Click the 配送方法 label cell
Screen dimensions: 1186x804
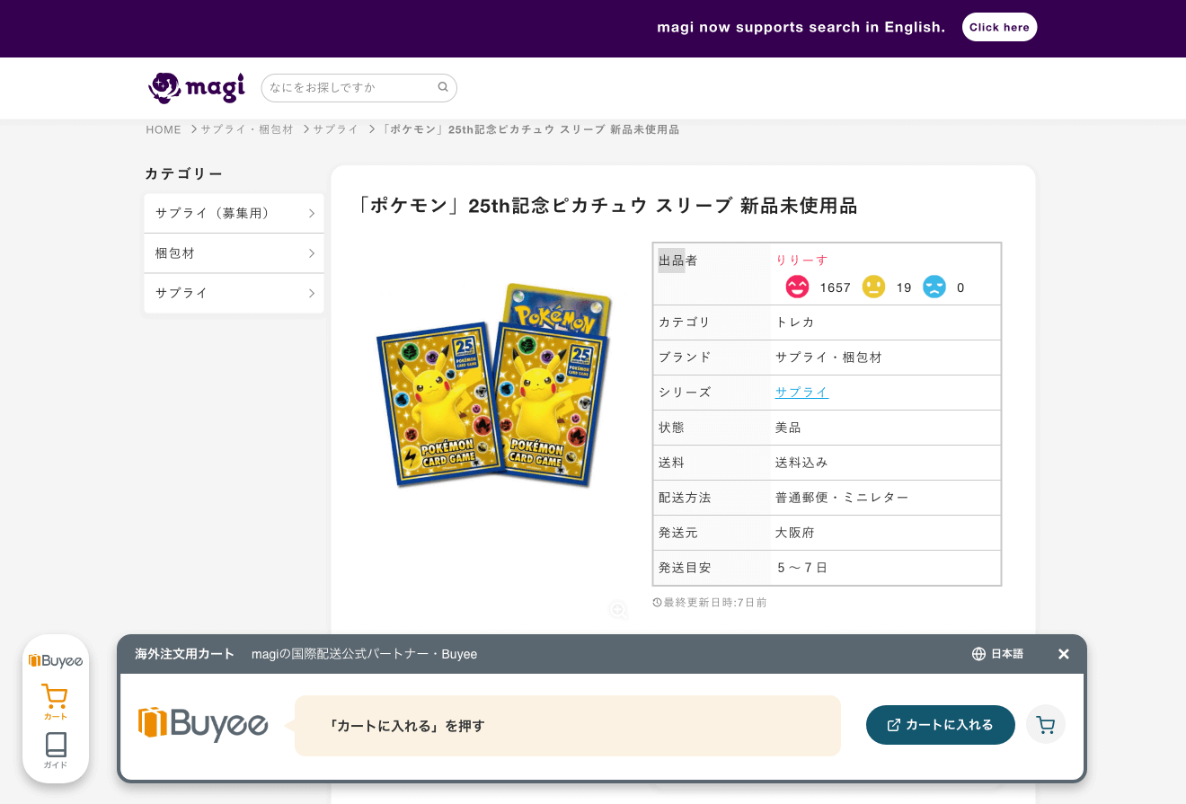pyautogui.click(x=712, y=498)
